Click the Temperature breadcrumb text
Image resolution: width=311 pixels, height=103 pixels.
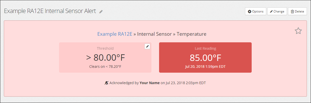tap(192, 34)
